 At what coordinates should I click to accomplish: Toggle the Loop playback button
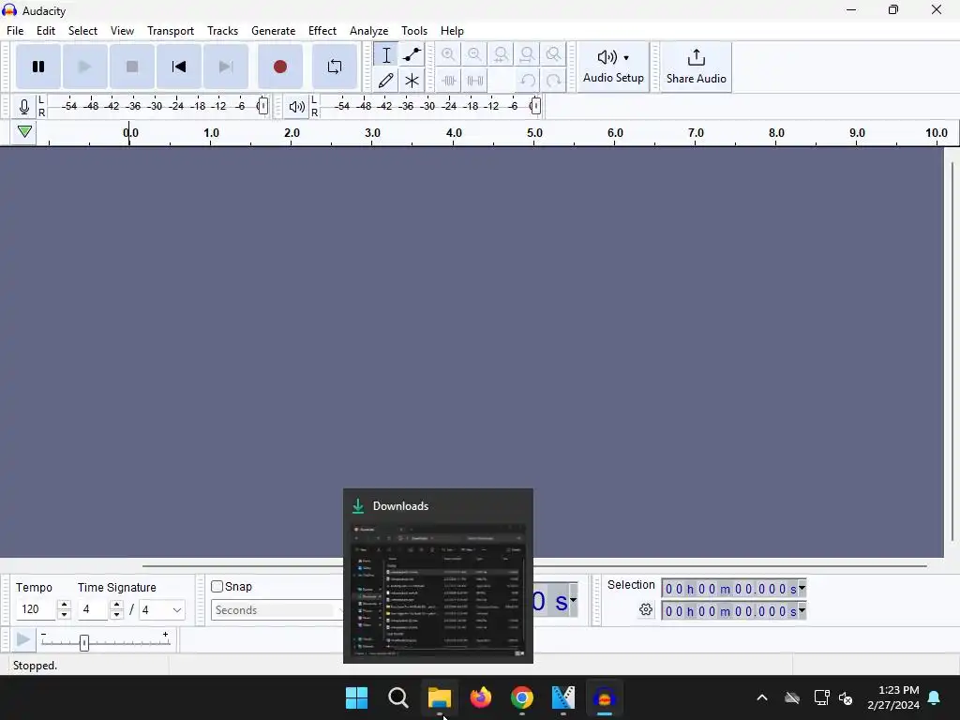[335, 67]
